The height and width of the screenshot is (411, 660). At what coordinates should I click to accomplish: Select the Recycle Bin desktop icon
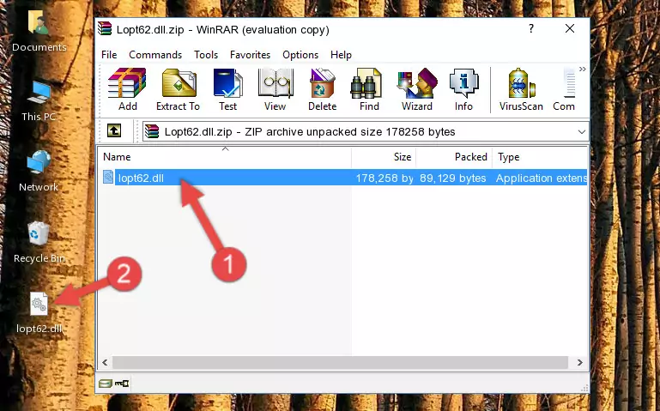pos(39,242)
